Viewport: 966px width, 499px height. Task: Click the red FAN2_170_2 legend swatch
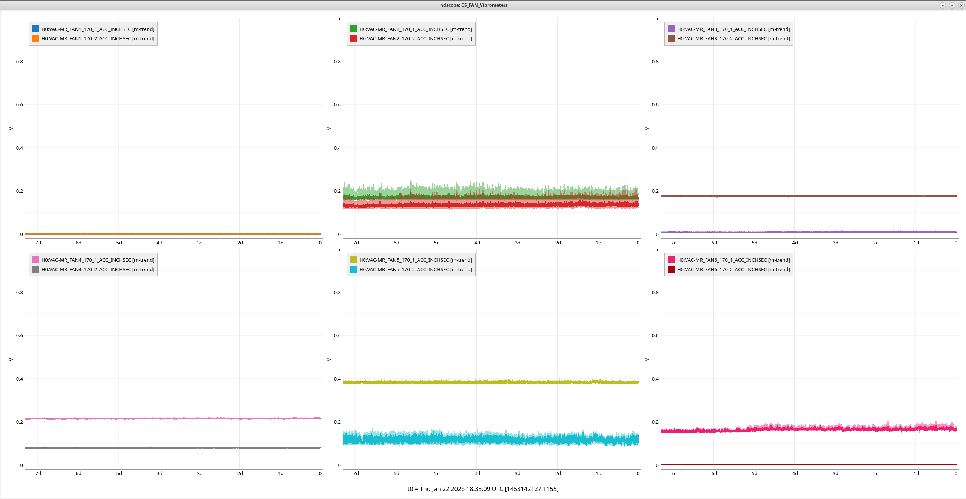click(x=353, y=38)
